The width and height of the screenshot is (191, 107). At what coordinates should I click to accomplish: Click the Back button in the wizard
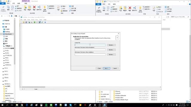pos(99,68)
